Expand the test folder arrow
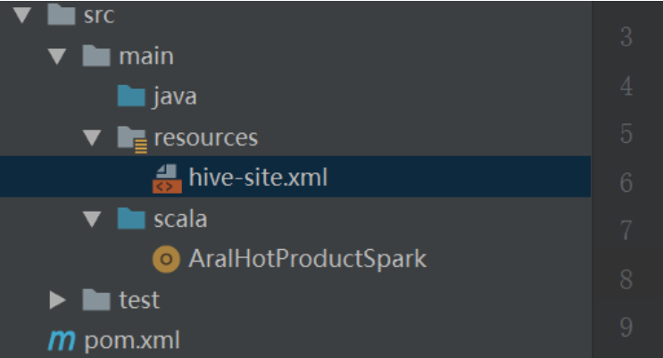This screenshot has height=358, width=663. click(x=58, y=300)
